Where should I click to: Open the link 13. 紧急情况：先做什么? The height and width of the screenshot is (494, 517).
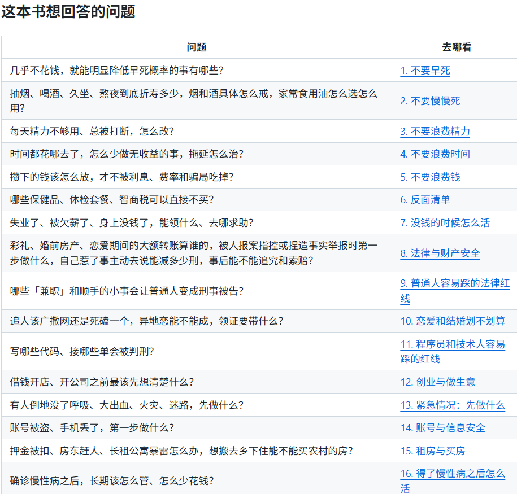click(x=453, y=405)
